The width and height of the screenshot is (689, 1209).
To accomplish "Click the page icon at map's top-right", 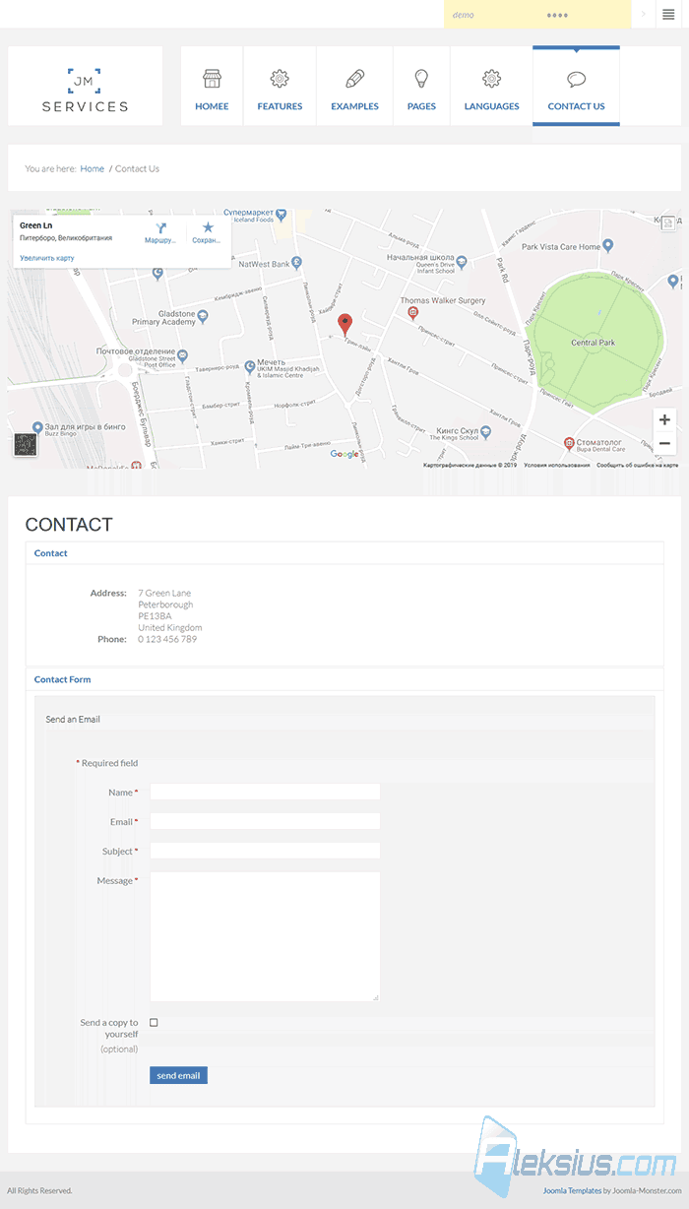I will tap(668, 224).
